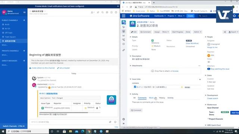Click the Jira search field
The image size is (239, 134).
207,16
